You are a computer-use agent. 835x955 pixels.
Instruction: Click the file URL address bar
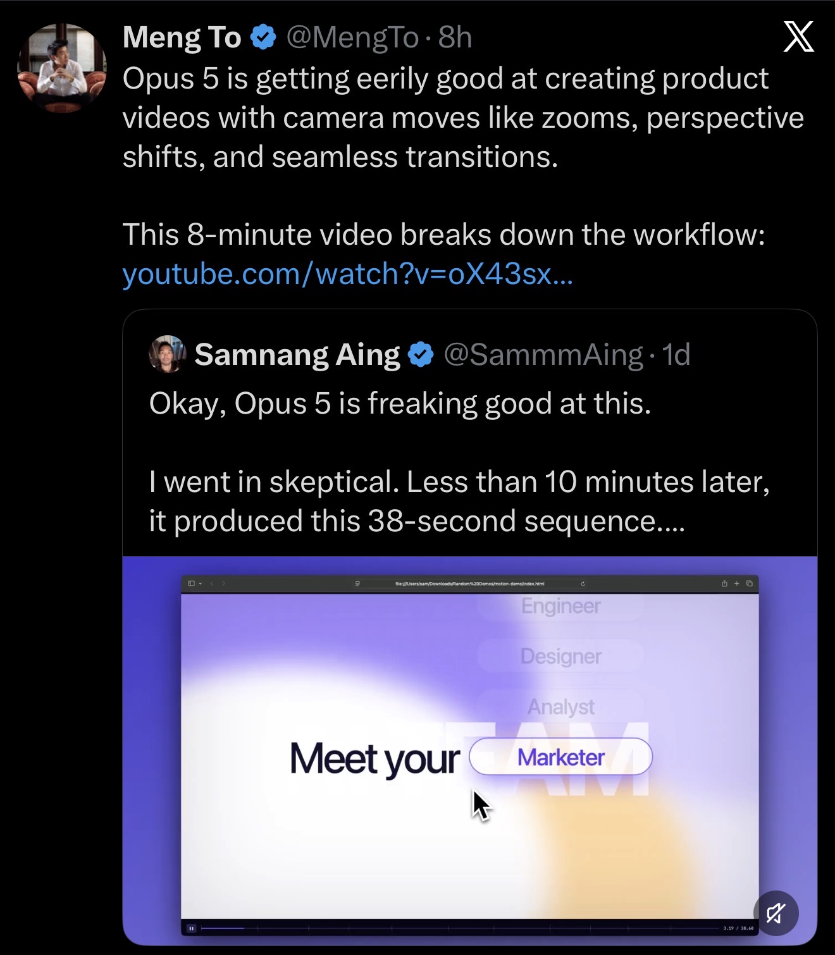[469, 584]
